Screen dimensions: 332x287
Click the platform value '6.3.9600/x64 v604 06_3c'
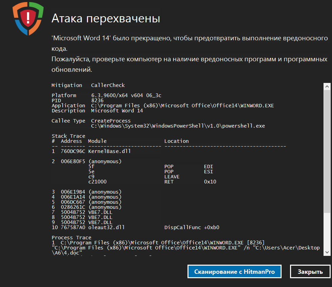tap(126, 95)
